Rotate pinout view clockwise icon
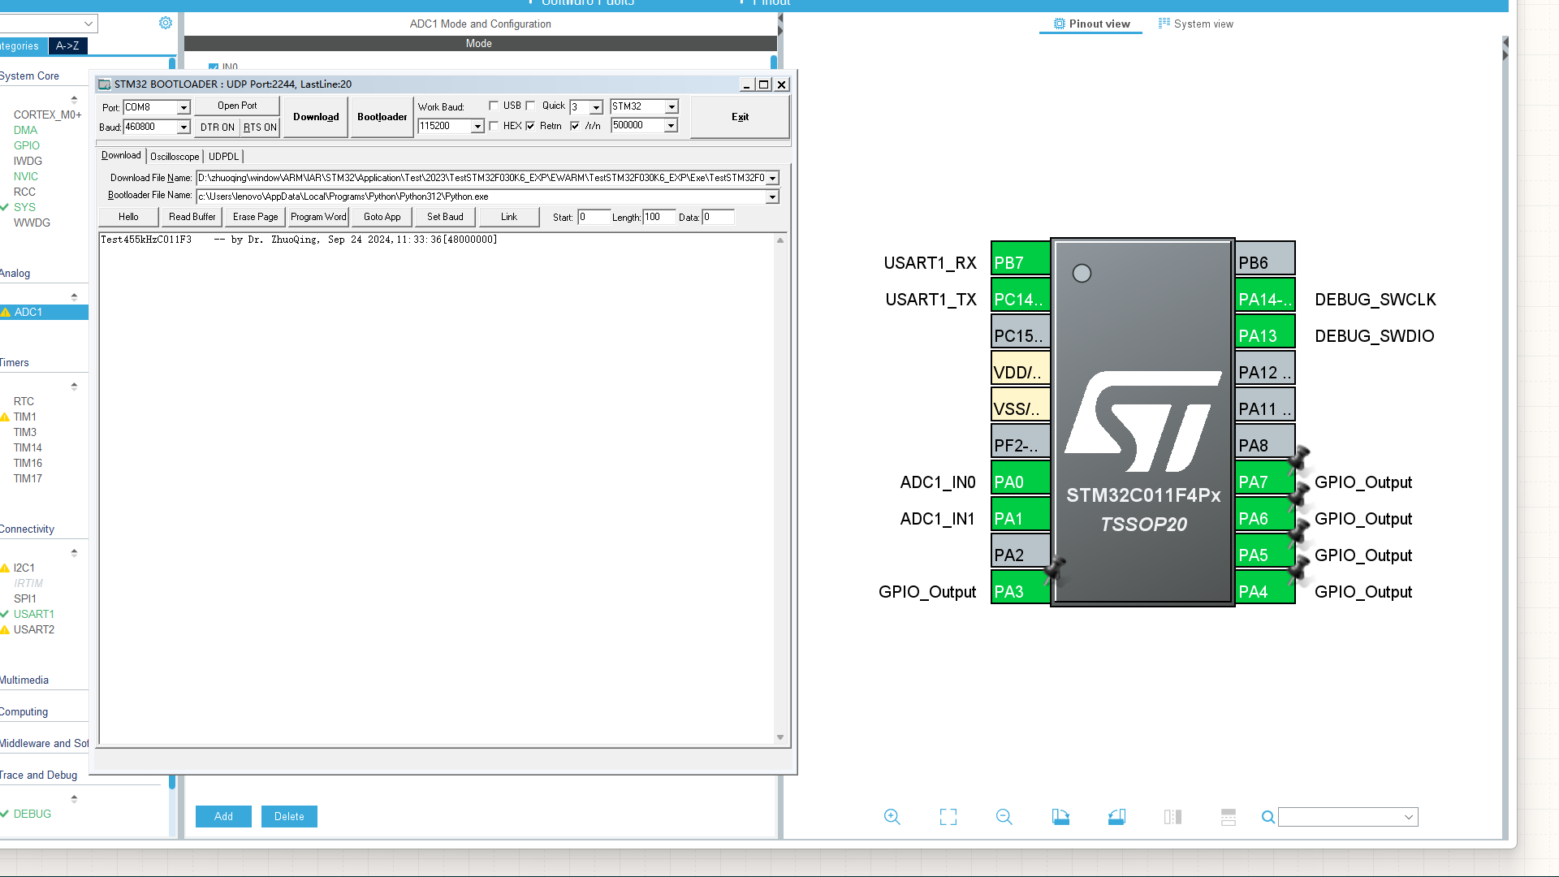The height and width of the screenshot is (877, 1559). point(1060,817)
